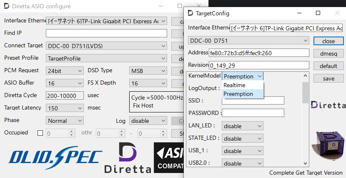Maximize the TargetConfig window
The height and width of the screenshot is (178, 346).
(x=318, y=13)
